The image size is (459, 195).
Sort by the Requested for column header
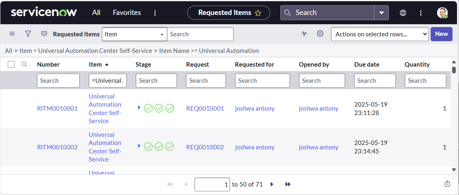tap(254, 65)
